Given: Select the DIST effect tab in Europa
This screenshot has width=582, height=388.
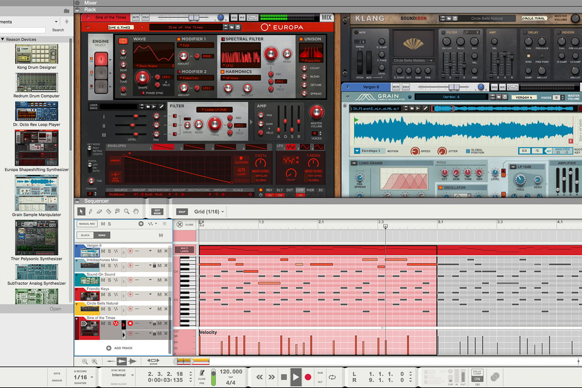Looking at the screenshot, I should [290, 190].
